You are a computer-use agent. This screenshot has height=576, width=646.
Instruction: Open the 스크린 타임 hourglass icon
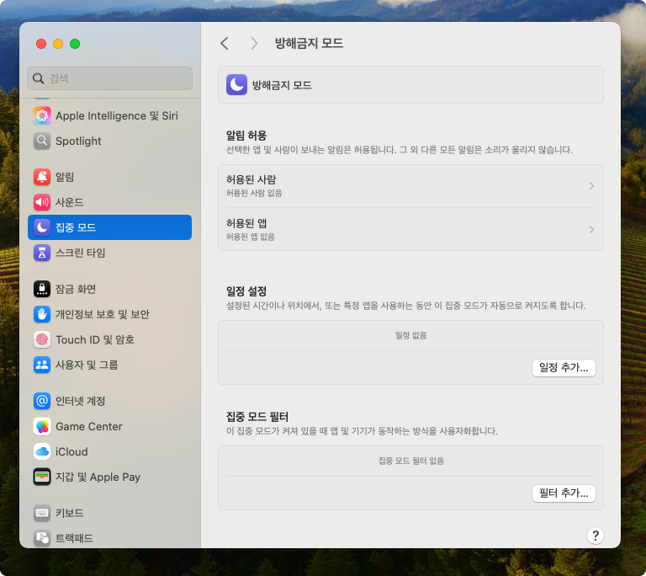[x=41, y=253]
